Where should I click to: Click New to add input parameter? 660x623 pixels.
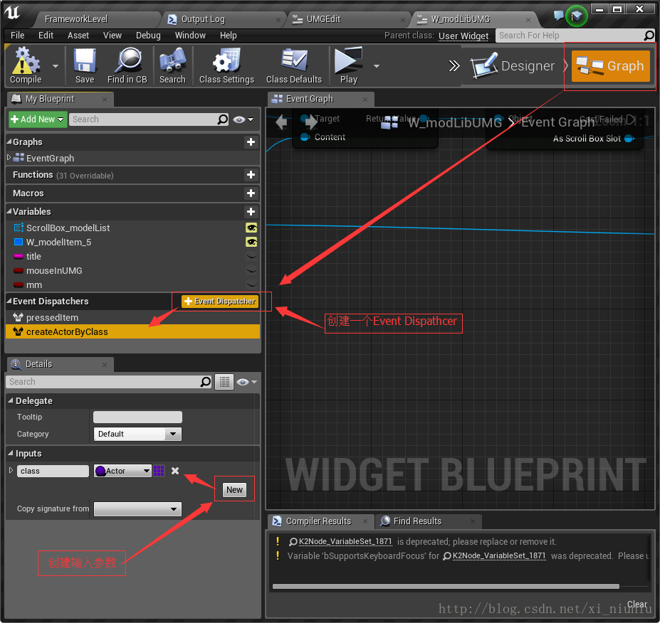[x=234, y=490]
